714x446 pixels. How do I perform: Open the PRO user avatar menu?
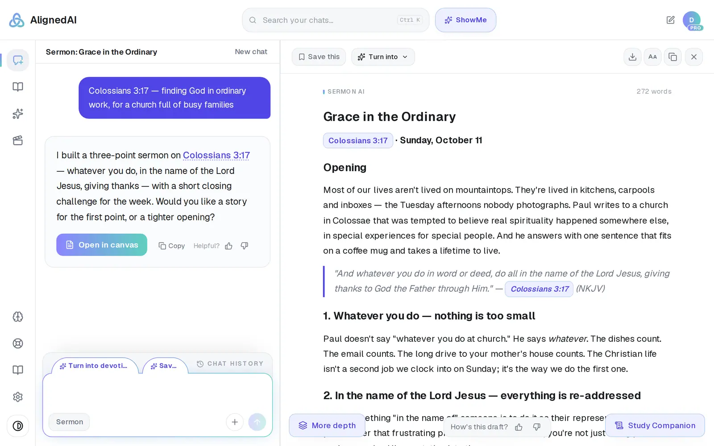pyautogui.click(x=692, y=21)
